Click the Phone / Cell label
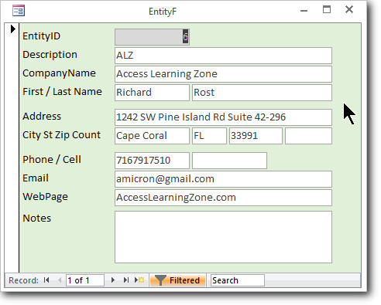 point(52,160)
